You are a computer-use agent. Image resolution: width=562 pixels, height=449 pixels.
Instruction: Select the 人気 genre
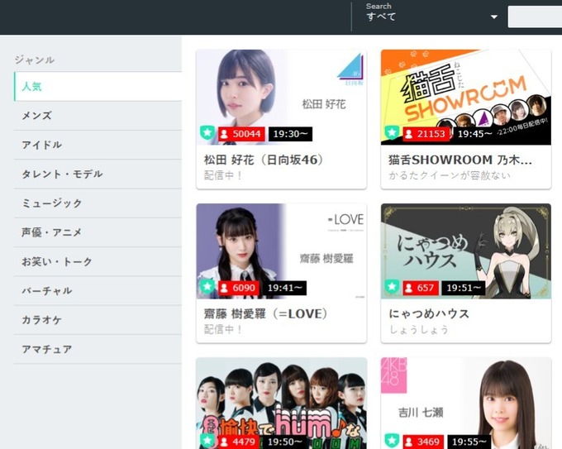pyautogui.click(x=98, y=87)
